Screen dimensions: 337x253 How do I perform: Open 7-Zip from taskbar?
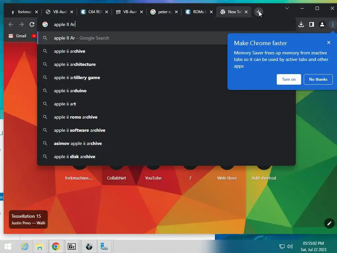point(71,246)
